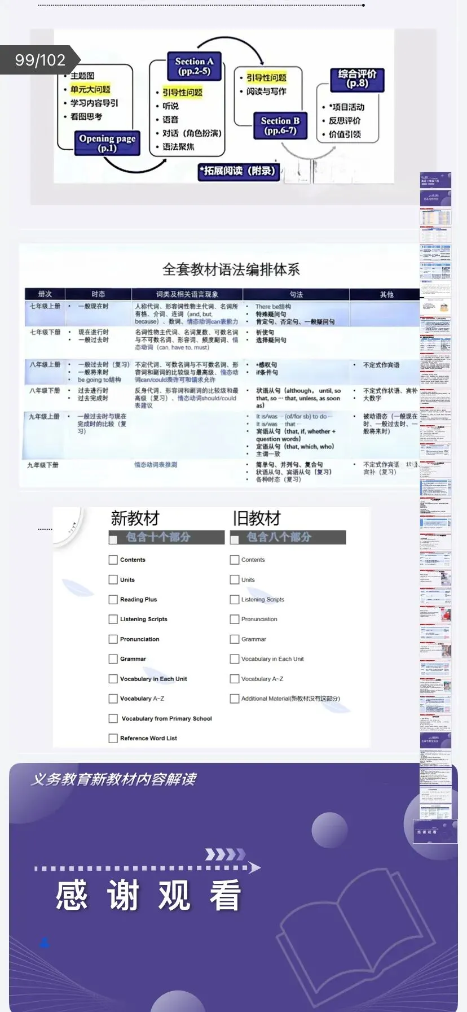Click the Section B (pp.6-7) box
The image size is (467, 1012).
point(280,125)
